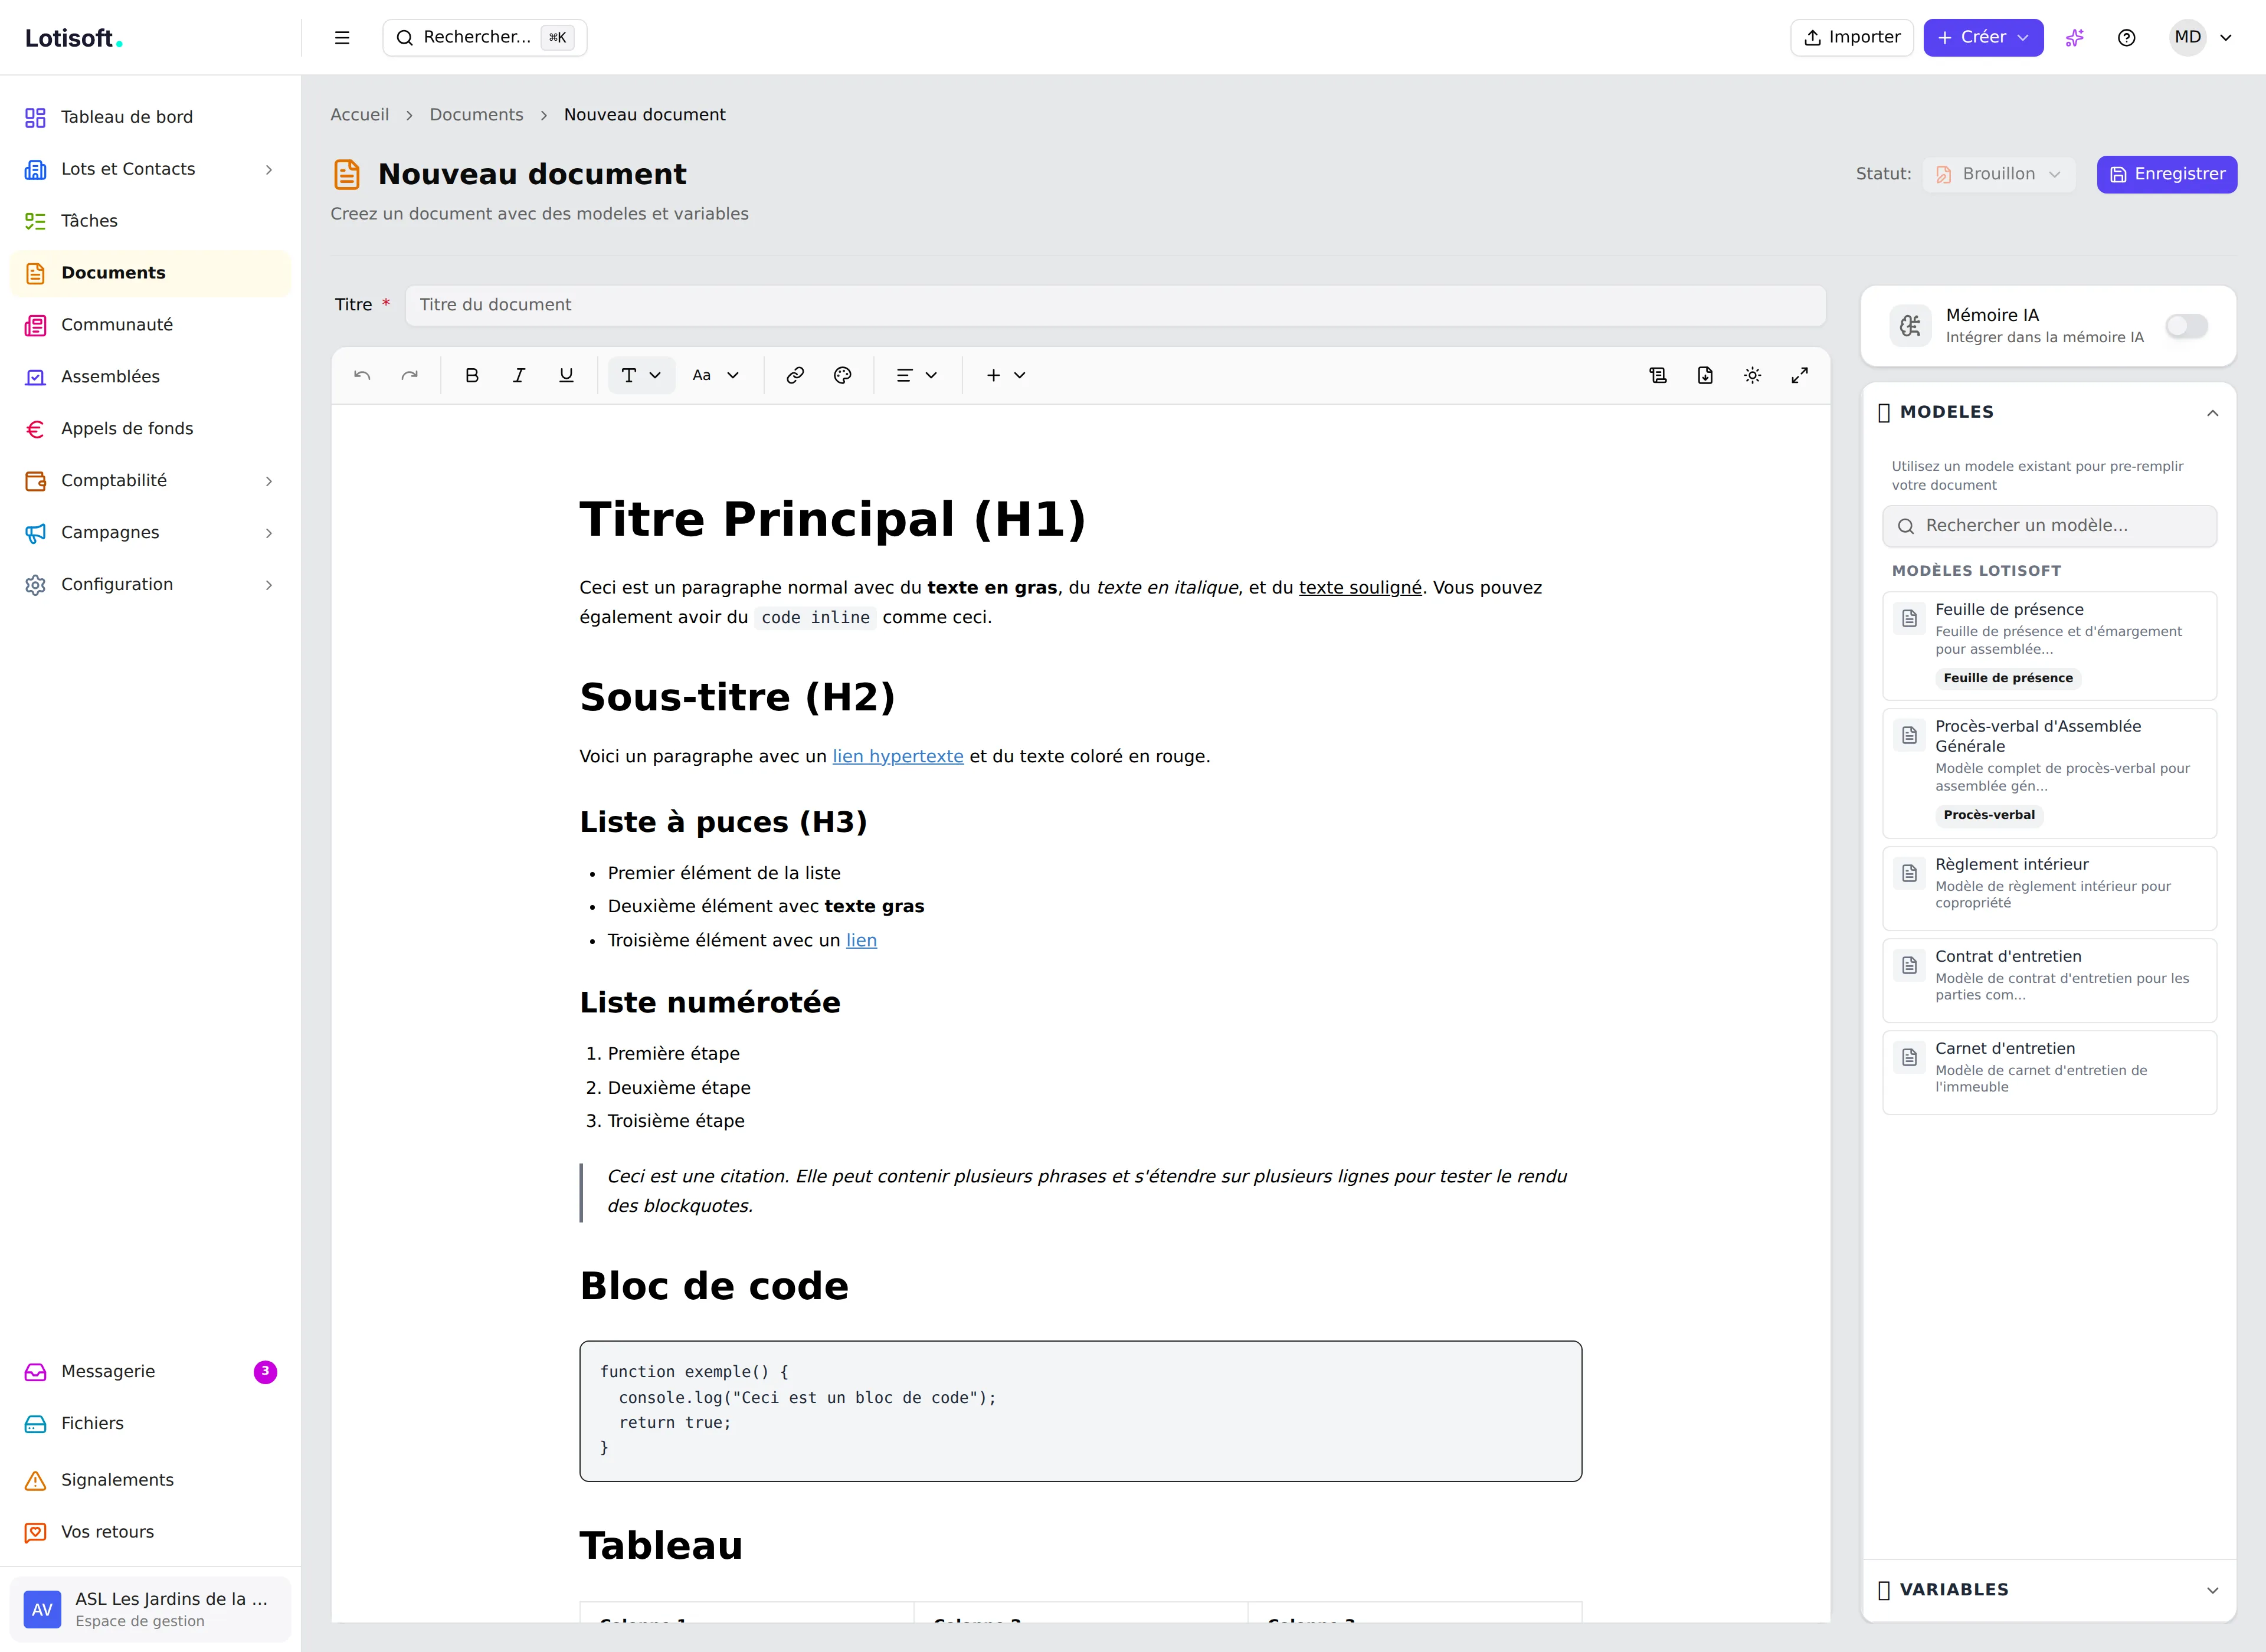The width and height of the screenshot is (2266, 1652).
Task: Select Documents in sidebar
Action: click(x=150, y=273)
